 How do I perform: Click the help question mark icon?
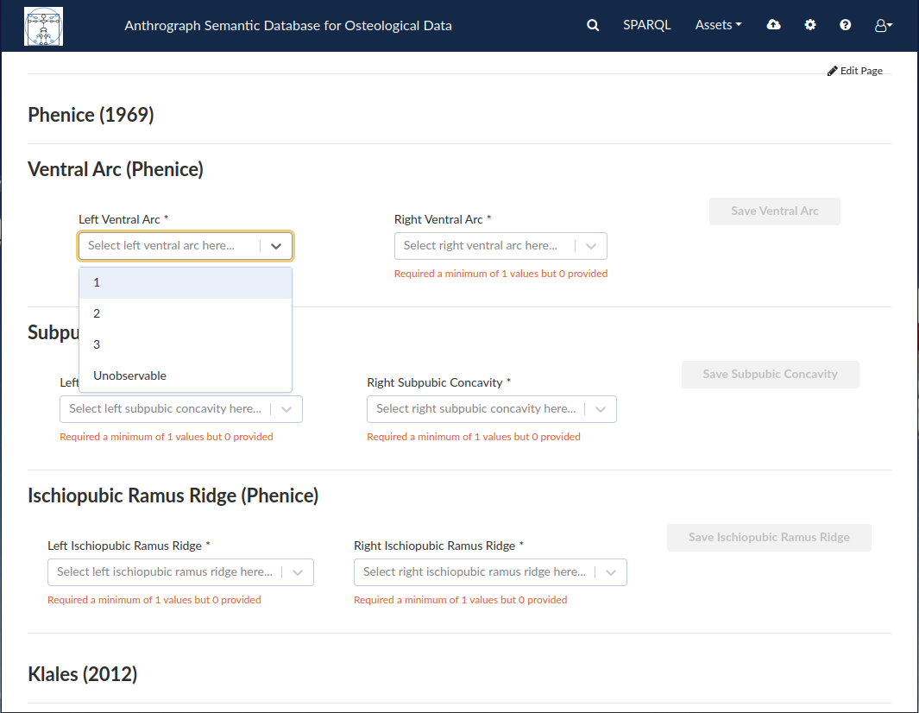[x=845, y=25]
